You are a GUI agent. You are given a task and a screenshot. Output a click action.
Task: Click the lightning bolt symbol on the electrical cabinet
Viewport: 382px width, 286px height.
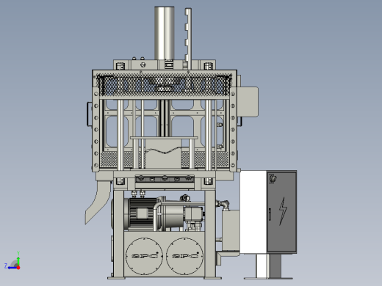[283, 211]
